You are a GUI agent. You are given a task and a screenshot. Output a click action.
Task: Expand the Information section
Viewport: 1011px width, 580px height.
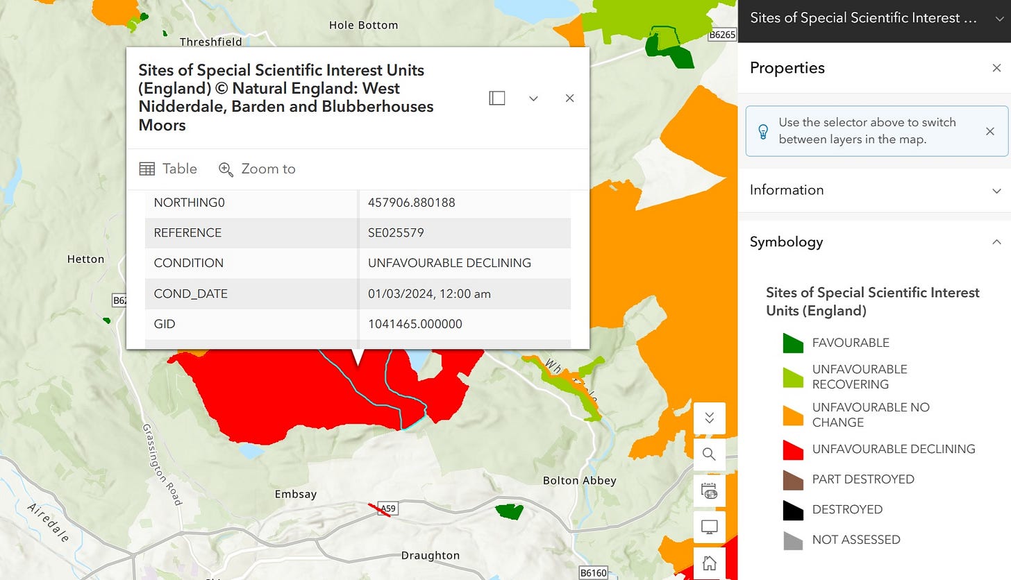874,190
